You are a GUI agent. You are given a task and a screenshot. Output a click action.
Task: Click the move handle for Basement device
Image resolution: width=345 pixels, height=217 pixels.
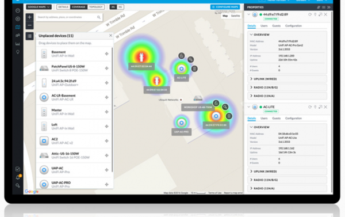tap(107, 54)
